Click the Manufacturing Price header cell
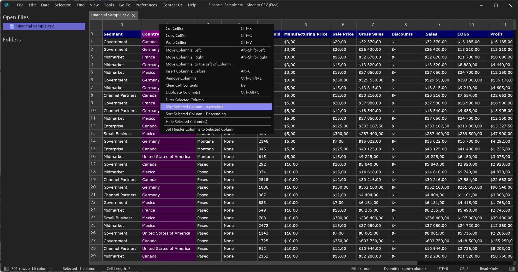The width and height of the screenshot is (518, 272). click(306, 34)
